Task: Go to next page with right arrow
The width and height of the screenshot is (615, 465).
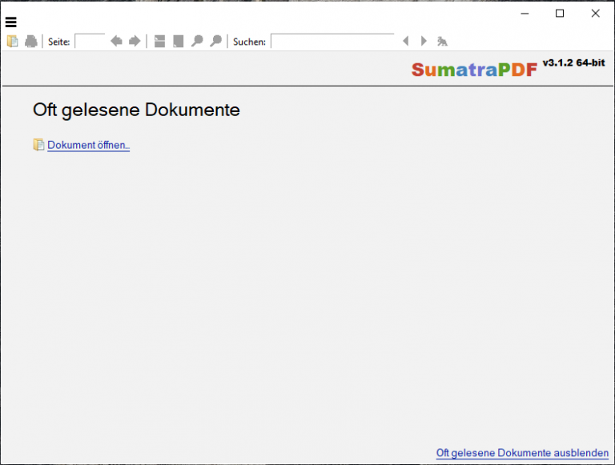Action: [135, 41]
